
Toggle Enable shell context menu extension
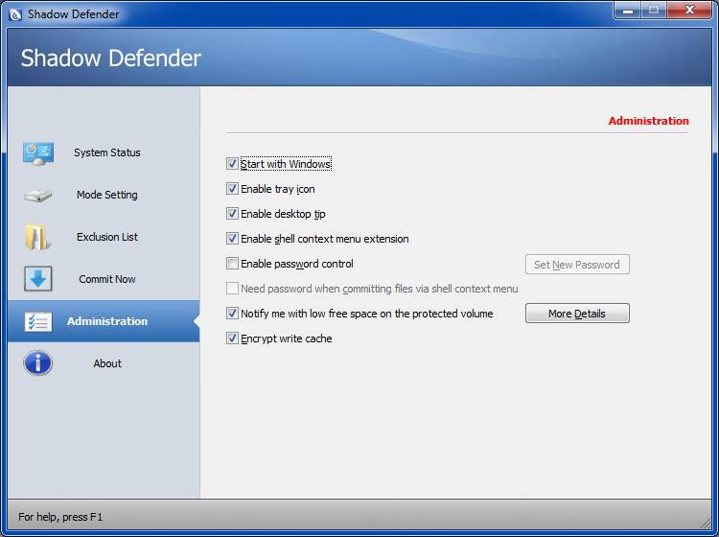click(233, 239)
